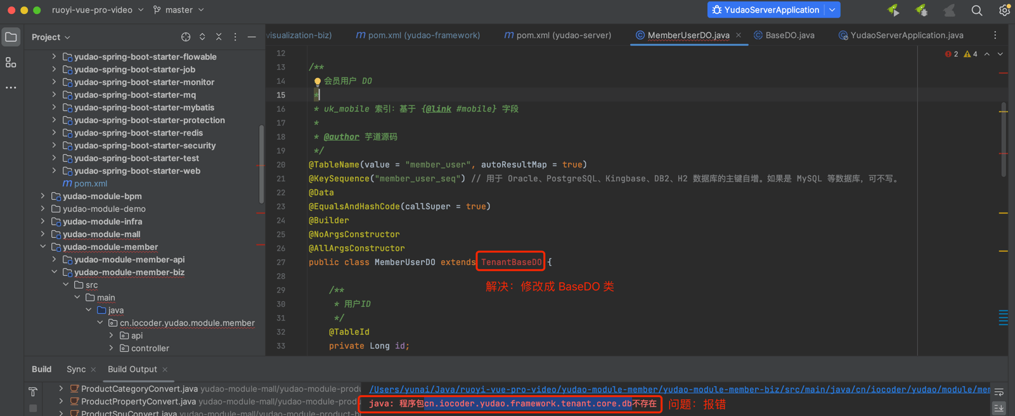The width and height of the screenshot is (1015, 416).
Task: Toggle the Project tool window folder icon
Action: click(x=11, y=37)
